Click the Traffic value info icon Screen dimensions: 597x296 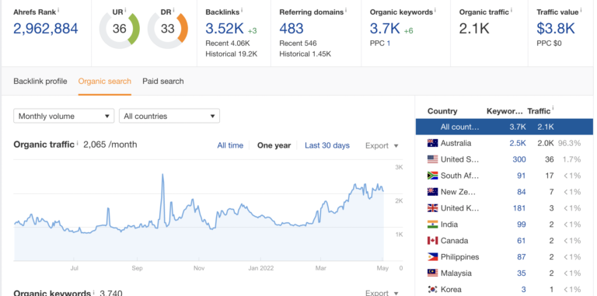click(581, 10)
